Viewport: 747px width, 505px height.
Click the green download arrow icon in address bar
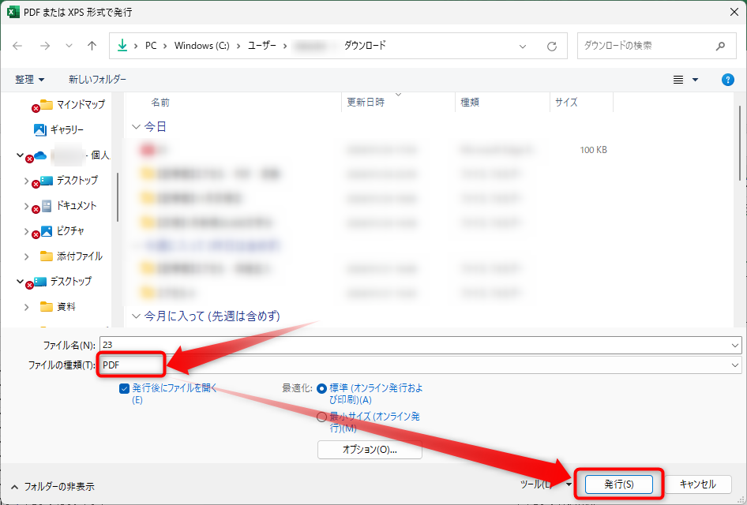(122, 45)
